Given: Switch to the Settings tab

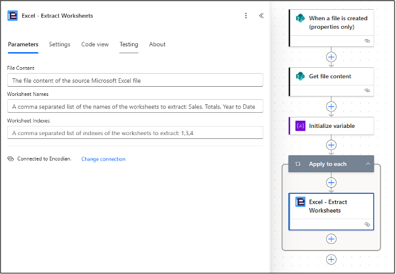Looking at the screenshot, I should click(x=59, y=44).
